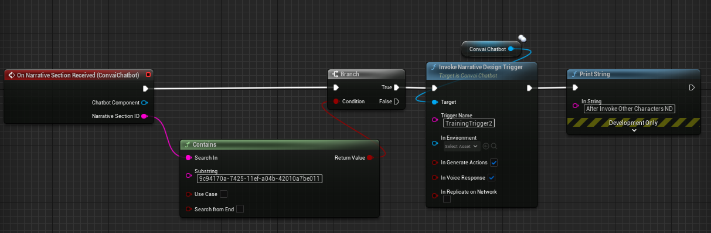This screenshot has height=233, width=711.
Task: Open the Select Asset dropdown for In Environment
Action: [x=461, y=146]
